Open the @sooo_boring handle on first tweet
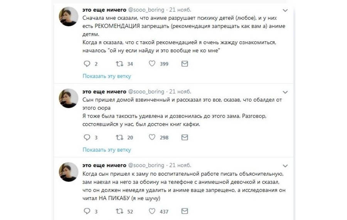347x220 pixels. click(x=146, y=9)
